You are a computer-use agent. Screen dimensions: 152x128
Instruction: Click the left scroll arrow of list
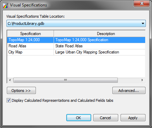[10, 80]
